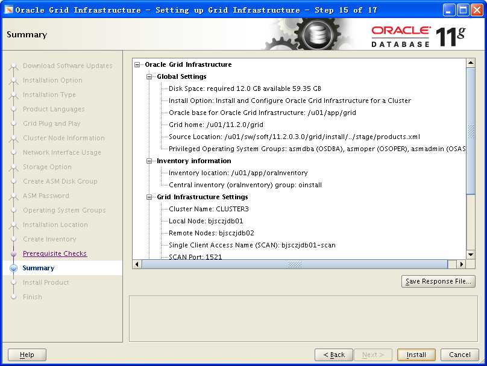Select the Installation Location step
The image size is (487, 366).
[x=55, y=225]
